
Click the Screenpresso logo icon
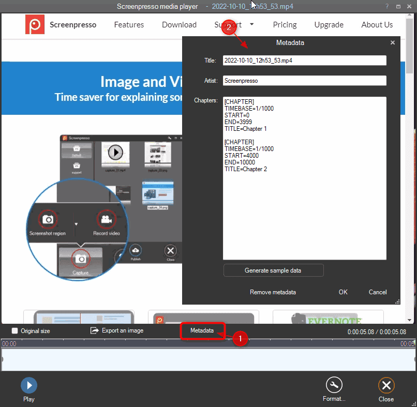click(35, 25)
